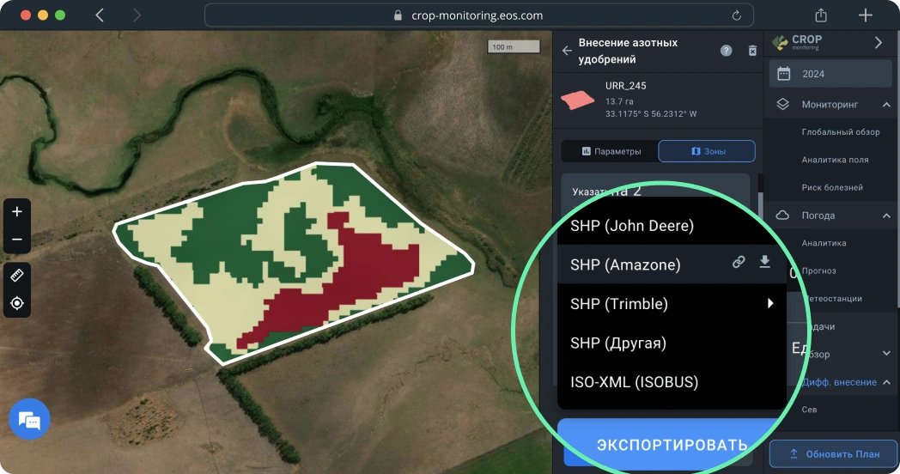Open the chat support bubble
The width and height of the screenshot is (900, 474).
tap(29, 420)
